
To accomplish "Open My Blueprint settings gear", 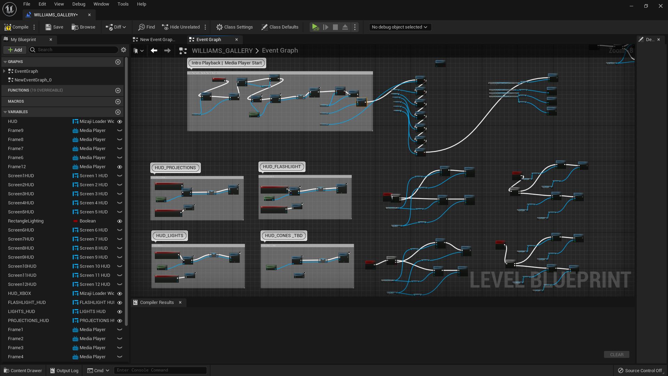I will [x=124, y=50].
